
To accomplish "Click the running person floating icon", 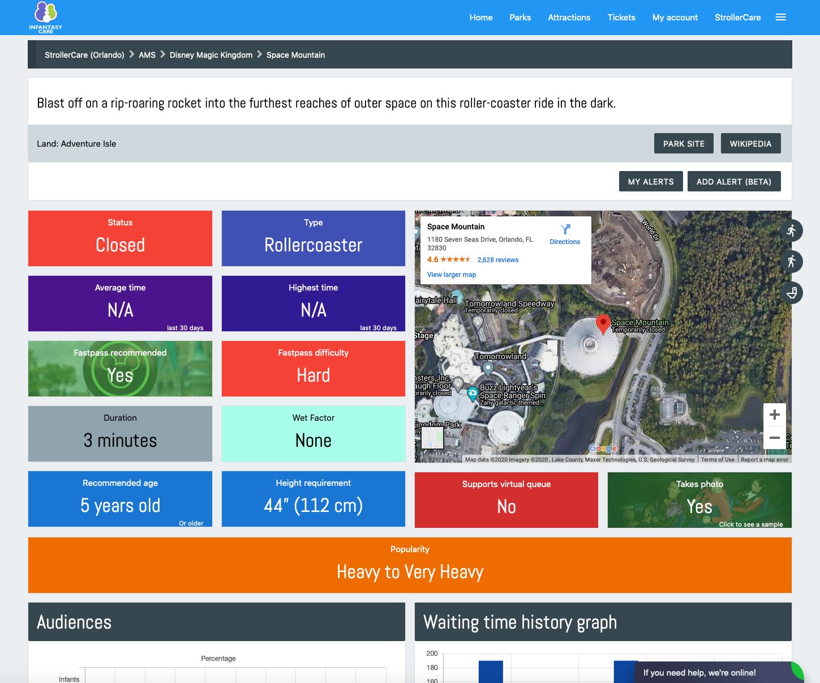I will point(791,230).
